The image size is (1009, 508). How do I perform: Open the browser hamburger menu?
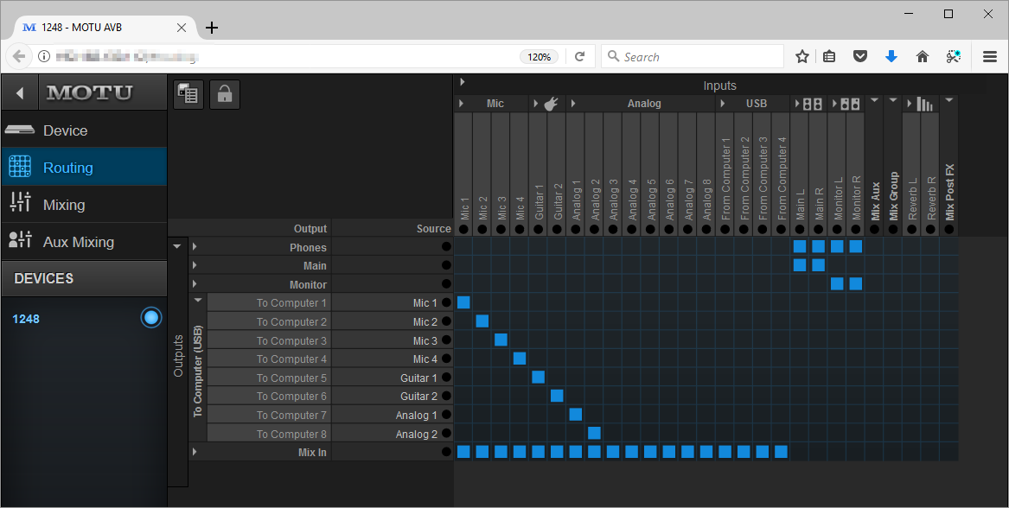point(990,56)
